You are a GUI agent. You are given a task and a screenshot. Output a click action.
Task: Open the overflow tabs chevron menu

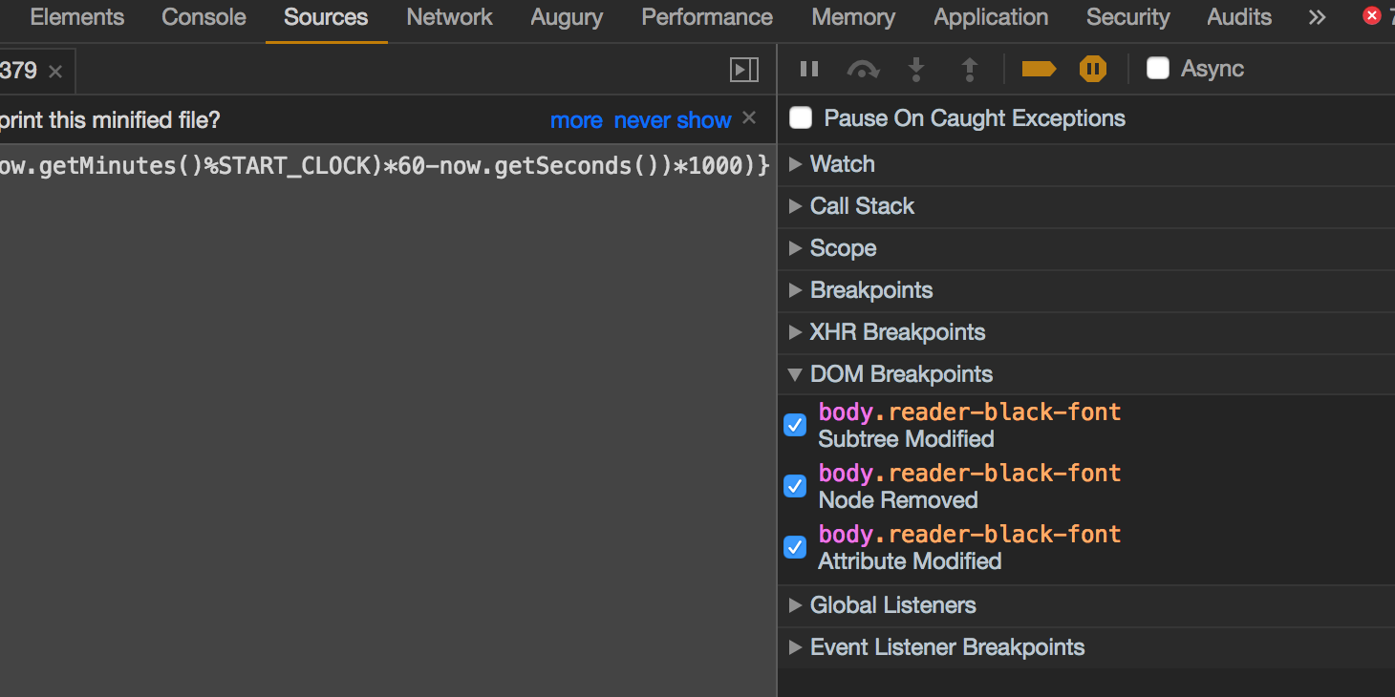[x=1317, y=17]
